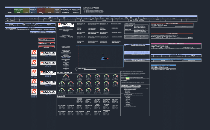210x130 pixels.
Task: Select the Group Types gauge
Action: click(x=97, y=90)
